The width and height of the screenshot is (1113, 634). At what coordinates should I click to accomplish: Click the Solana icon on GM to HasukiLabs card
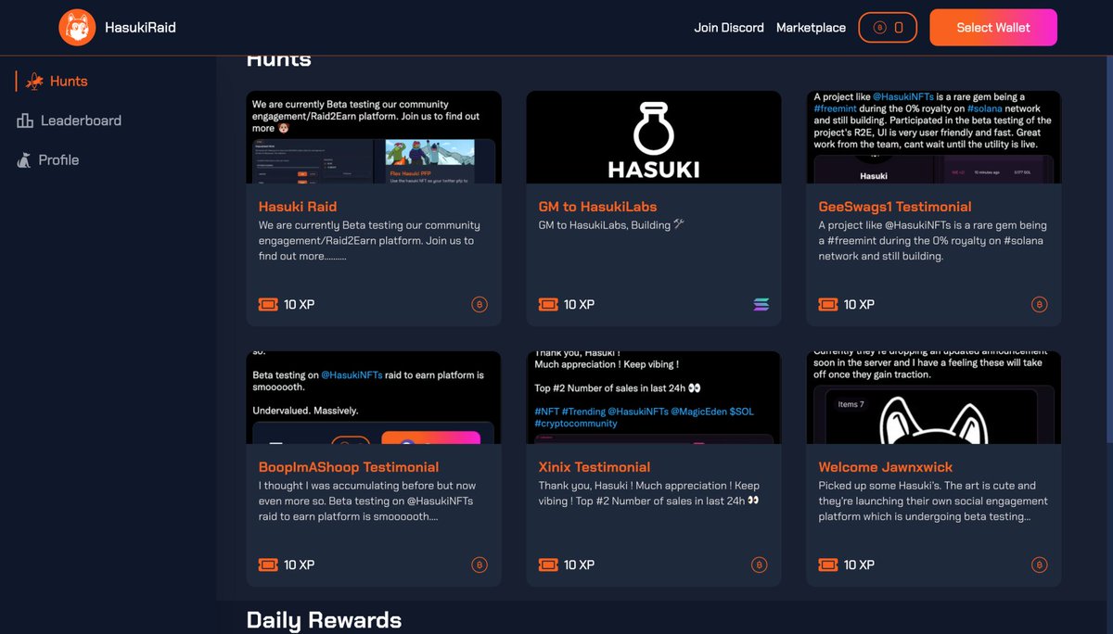point(761,304)
